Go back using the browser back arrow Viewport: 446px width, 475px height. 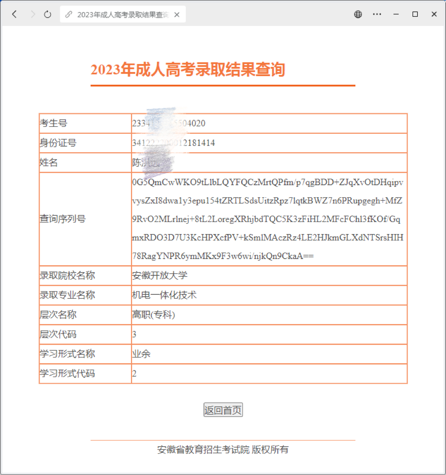[x=14, y=14]
